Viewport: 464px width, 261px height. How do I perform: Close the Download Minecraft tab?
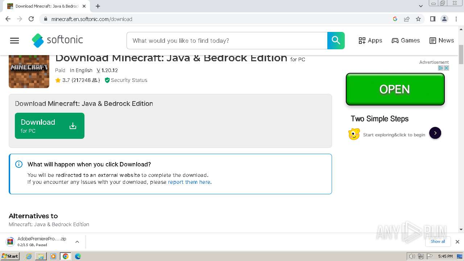[84, 6]
